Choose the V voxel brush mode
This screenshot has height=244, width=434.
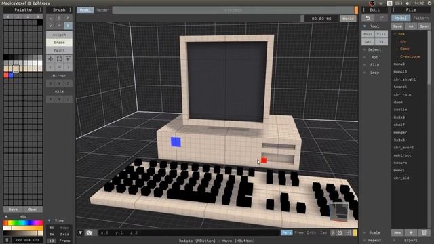point(50,26)
